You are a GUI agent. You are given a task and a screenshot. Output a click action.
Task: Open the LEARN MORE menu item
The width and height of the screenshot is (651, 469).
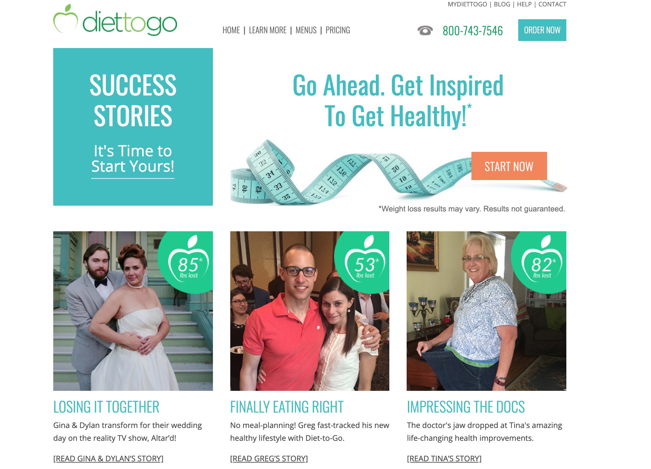tap(268, 30)
